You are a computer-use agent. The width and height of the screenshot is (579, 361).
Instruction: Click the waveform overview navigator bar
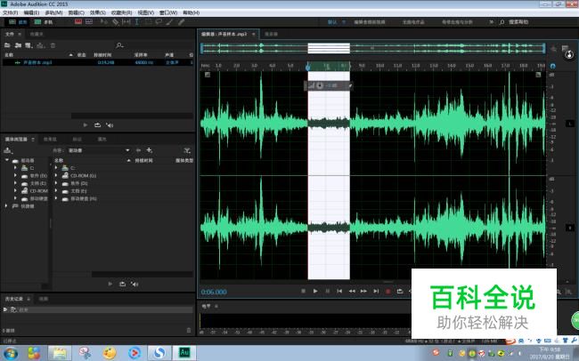[373, 48]
